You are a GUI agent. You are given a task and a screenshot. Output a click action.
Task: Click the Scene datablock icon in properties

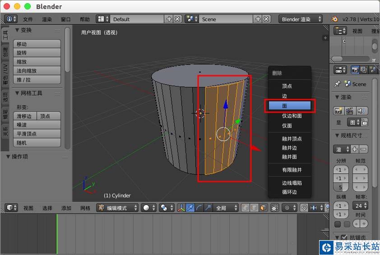[x=348, y=84]
